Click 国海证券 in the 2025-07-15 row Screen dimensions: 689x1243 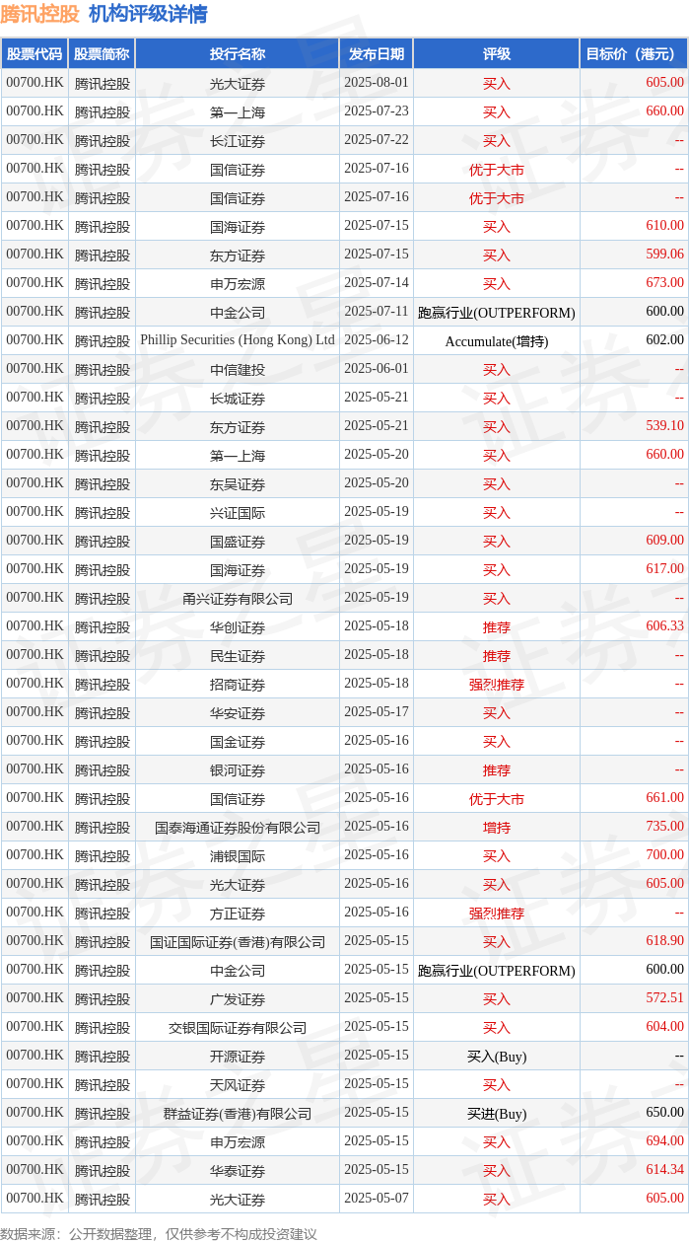[x=238, y=227]
